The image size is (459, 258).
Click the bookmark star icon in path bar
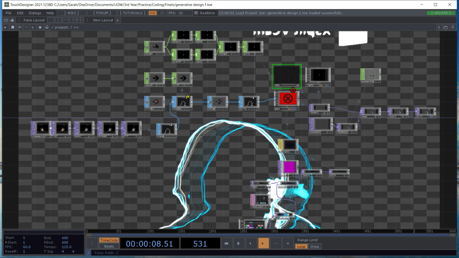click(x=40, y=27)
